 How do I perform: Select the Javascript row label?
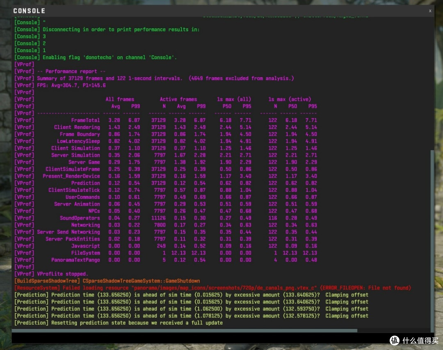point(85,246)
